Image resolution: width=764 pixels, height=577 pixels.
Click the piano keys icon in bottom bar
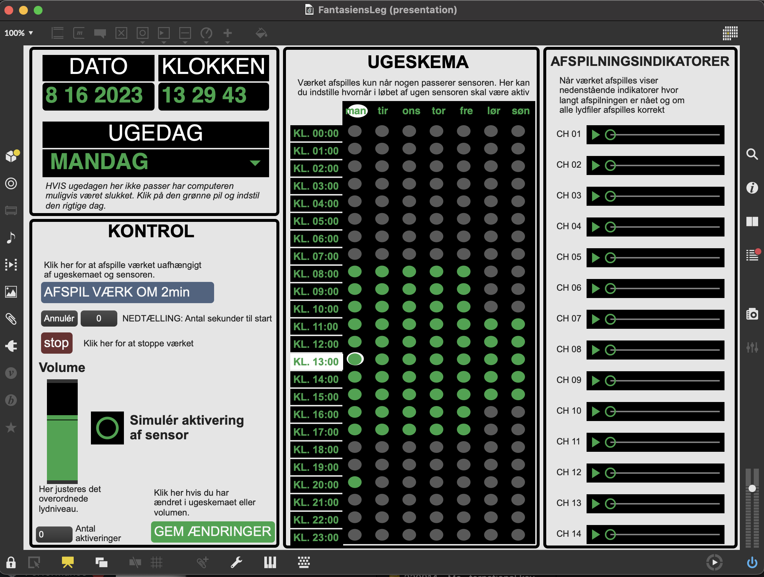(x=270, y=562)
